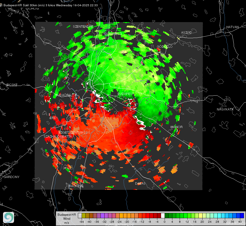Screen dimensions: 246x226
Task: Click the SZÁZHALOMBATTA label
Action: pos(58,136)
